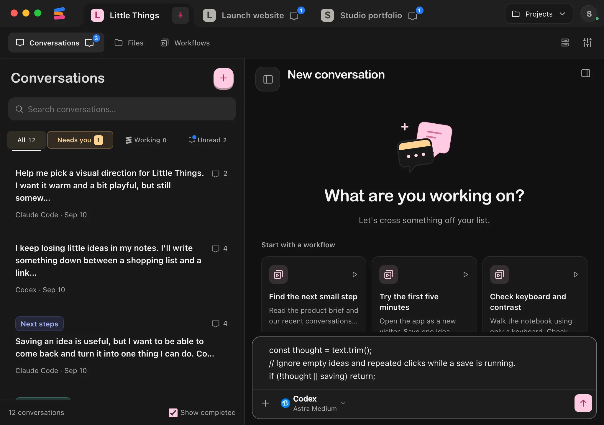This screenshot has height=425, width=604.
Task: Open the visual direction for Little Things conversation
Action: pyautogui.click(x=122, y=194)
